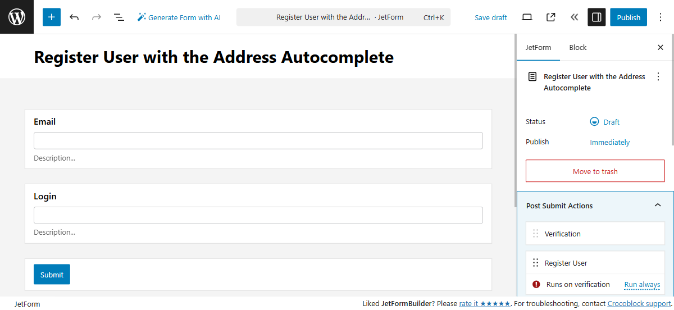
Task: Undo the last change
Action: pyautogui.click(x=74, y=17)
